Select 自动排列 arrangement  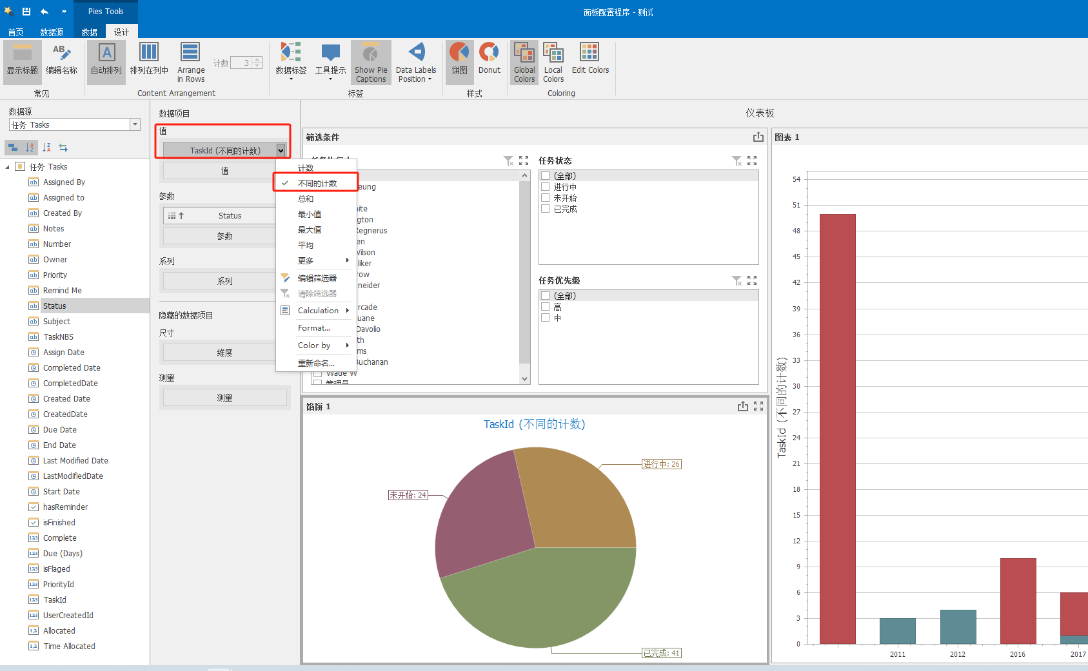[106, 61]
